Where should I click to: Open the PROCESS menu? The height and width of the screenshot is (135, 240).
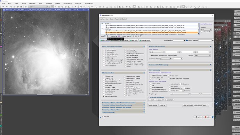click(49, 3)
